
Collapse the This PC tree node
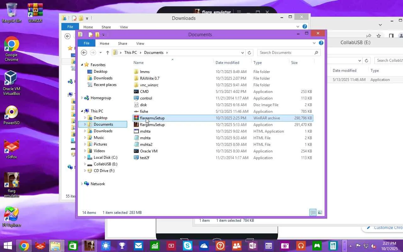coord(82,111)
